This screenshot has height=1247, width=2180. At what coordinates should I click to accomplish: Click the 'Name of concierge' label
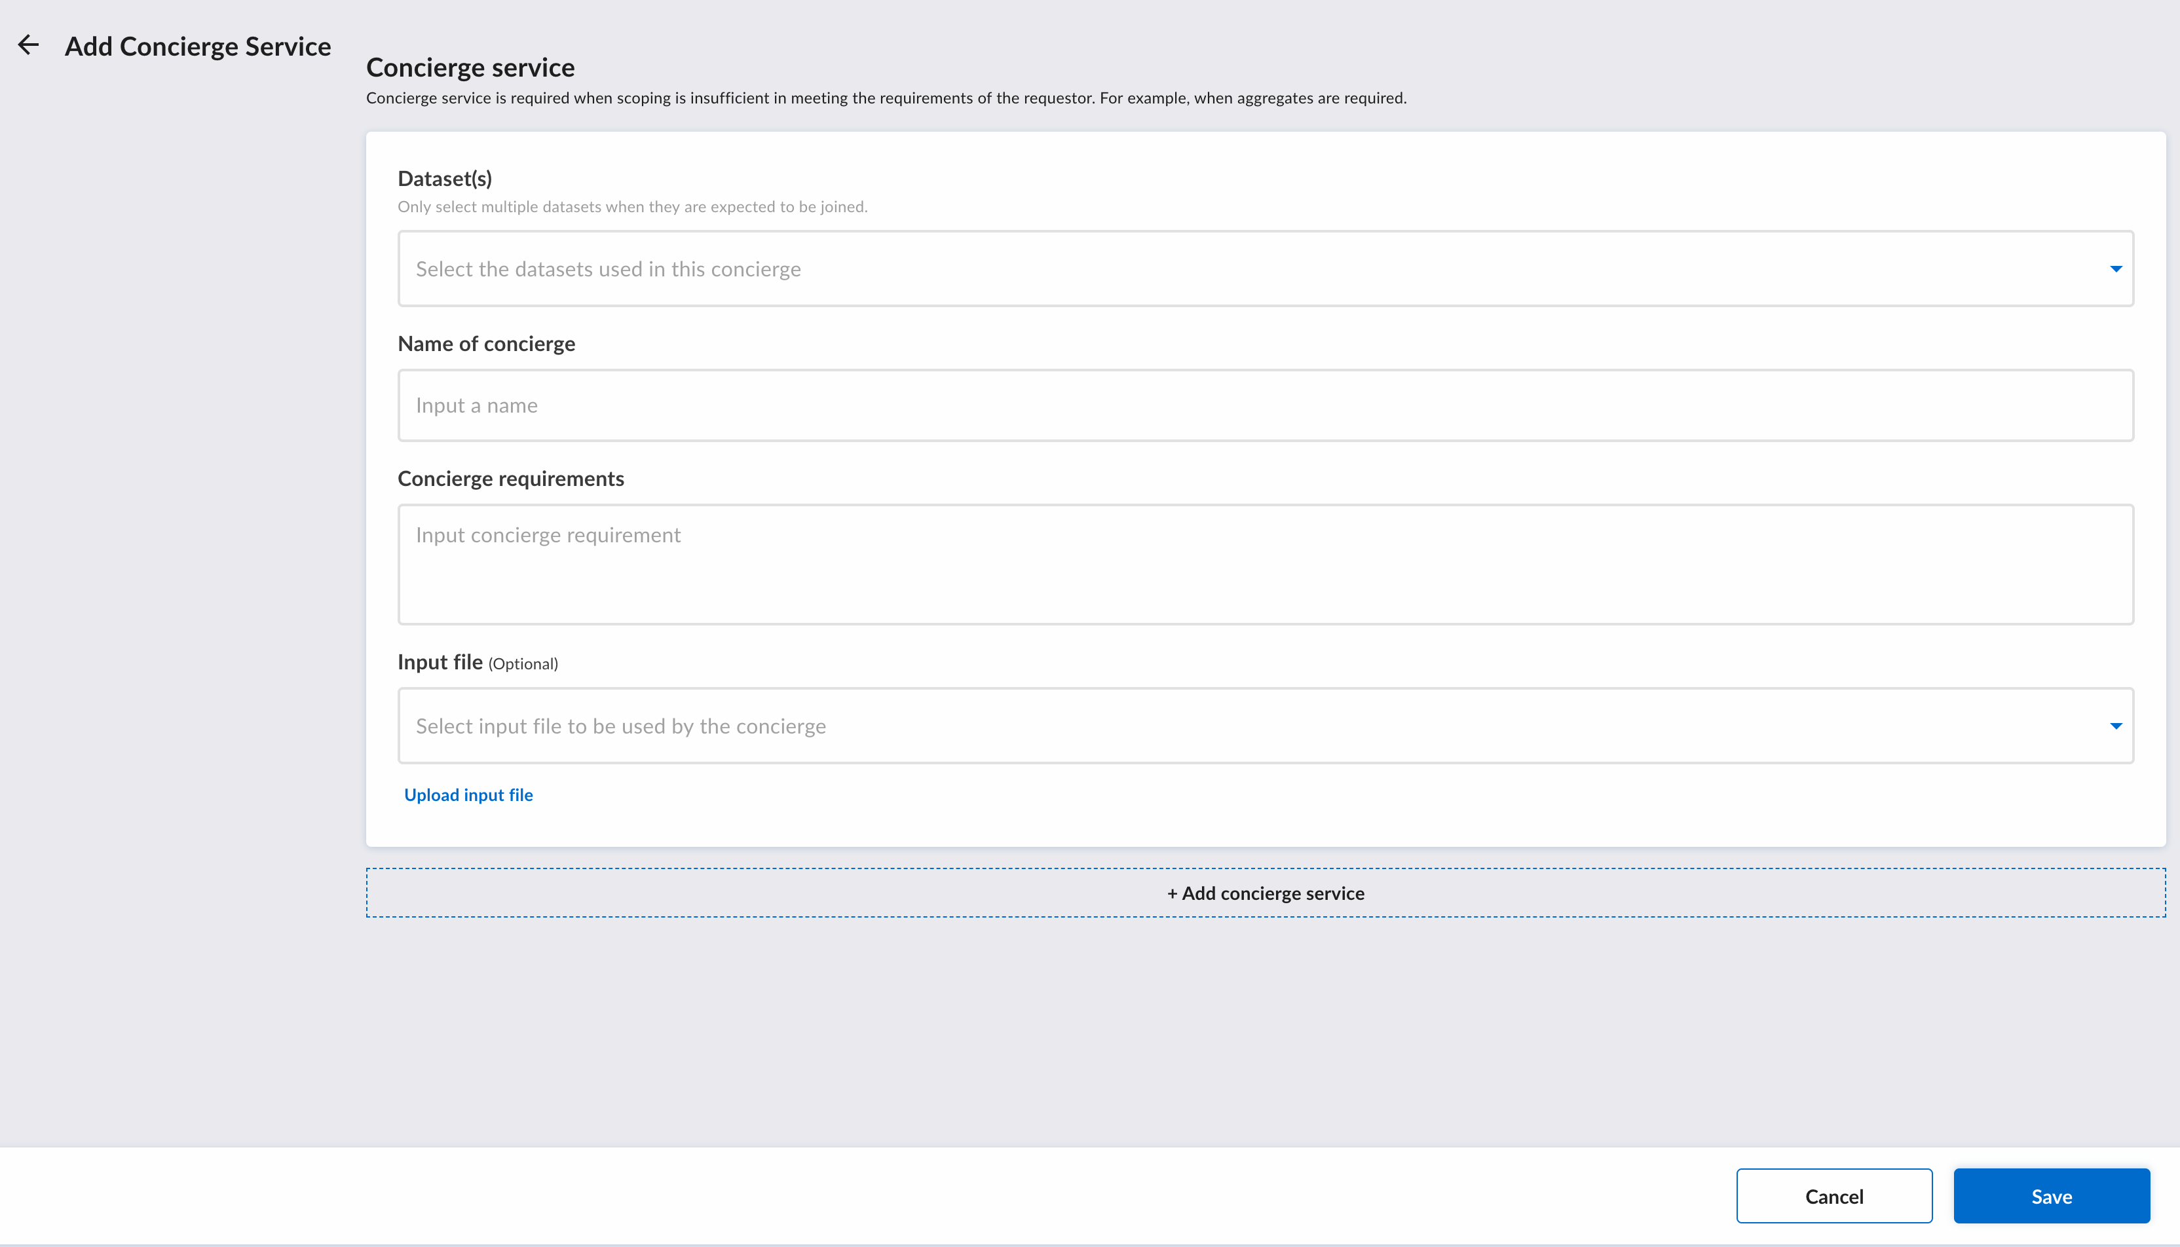(x=487, y=343)
